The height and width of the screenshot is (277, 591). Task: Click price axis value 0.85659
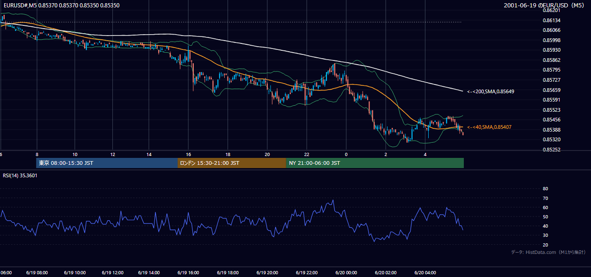tap(551, 90)
